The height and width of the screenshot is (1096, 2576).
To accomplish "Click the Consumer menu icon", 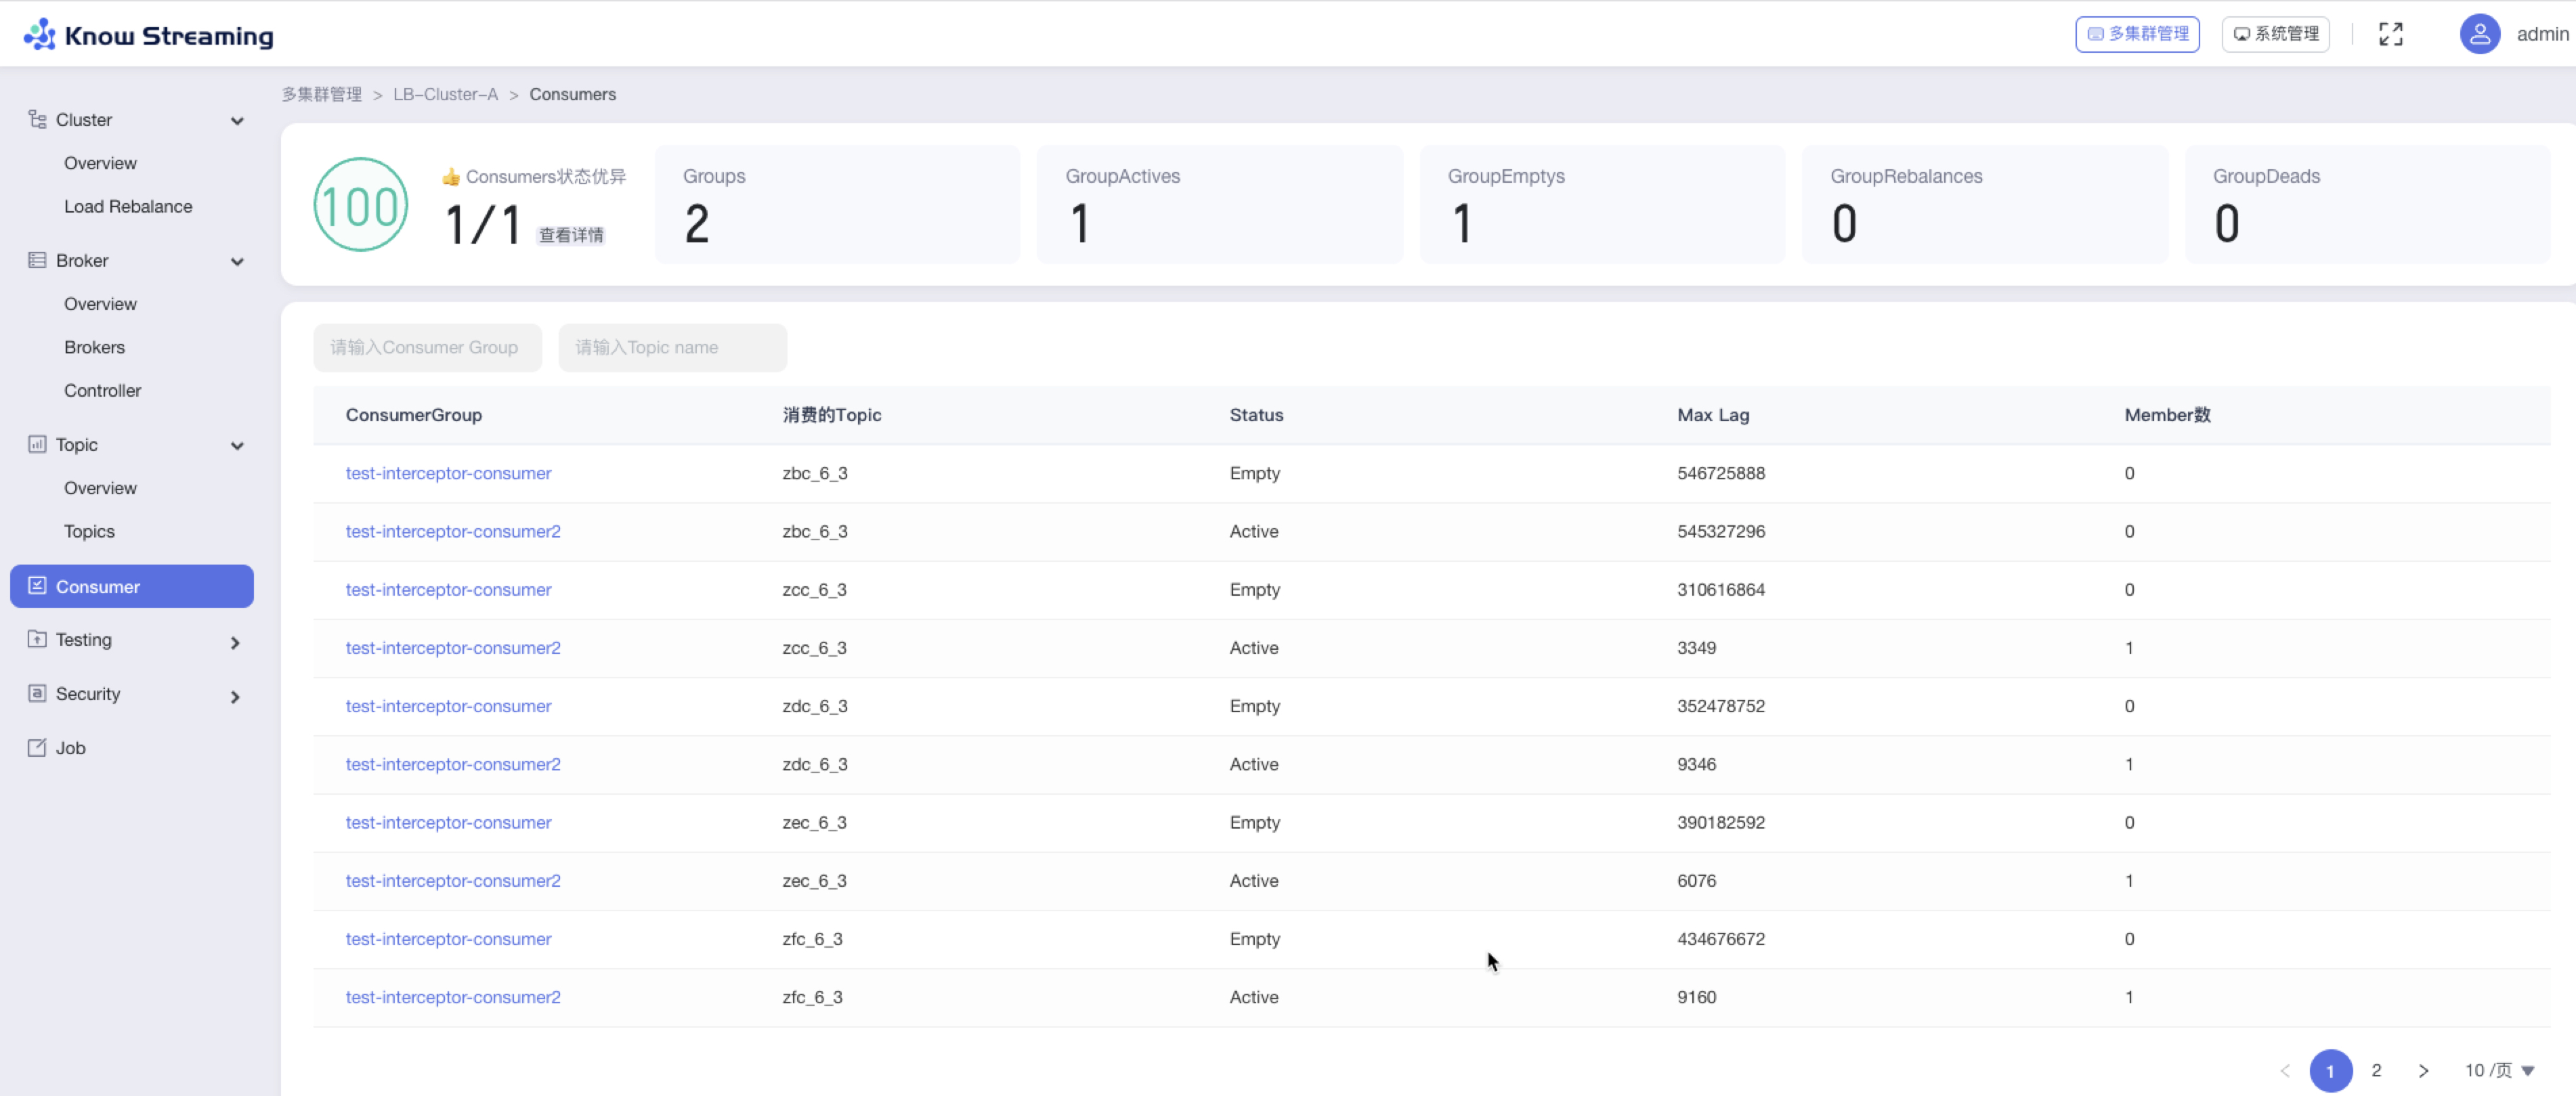I will [x=37, y=586].
